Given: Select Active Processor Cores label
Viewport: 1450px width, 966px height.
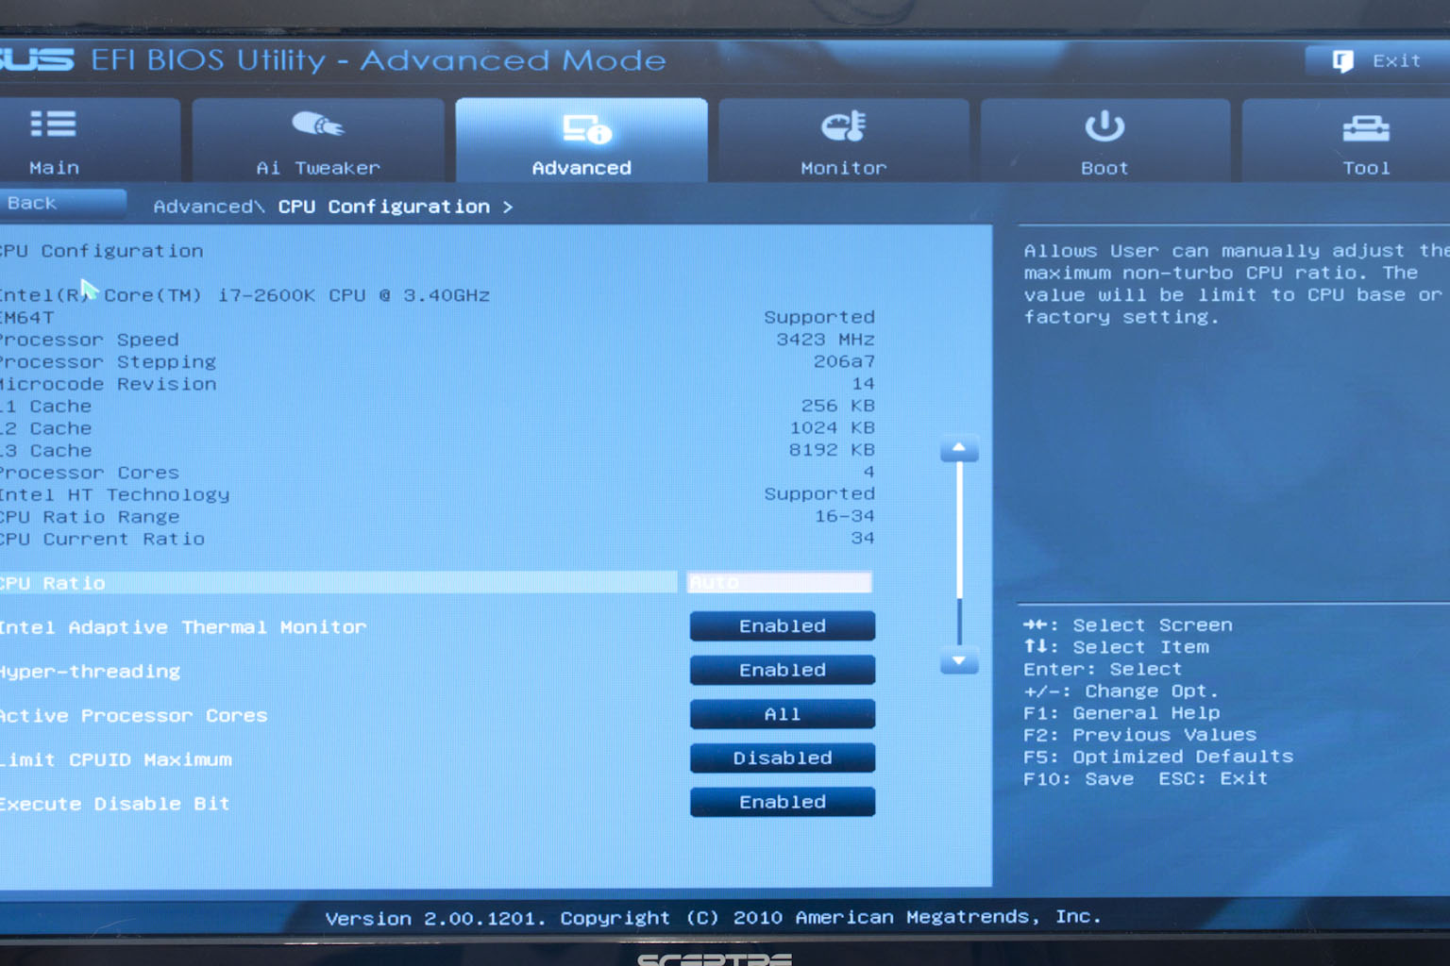Looking at the screenshot, I should 133,716.
